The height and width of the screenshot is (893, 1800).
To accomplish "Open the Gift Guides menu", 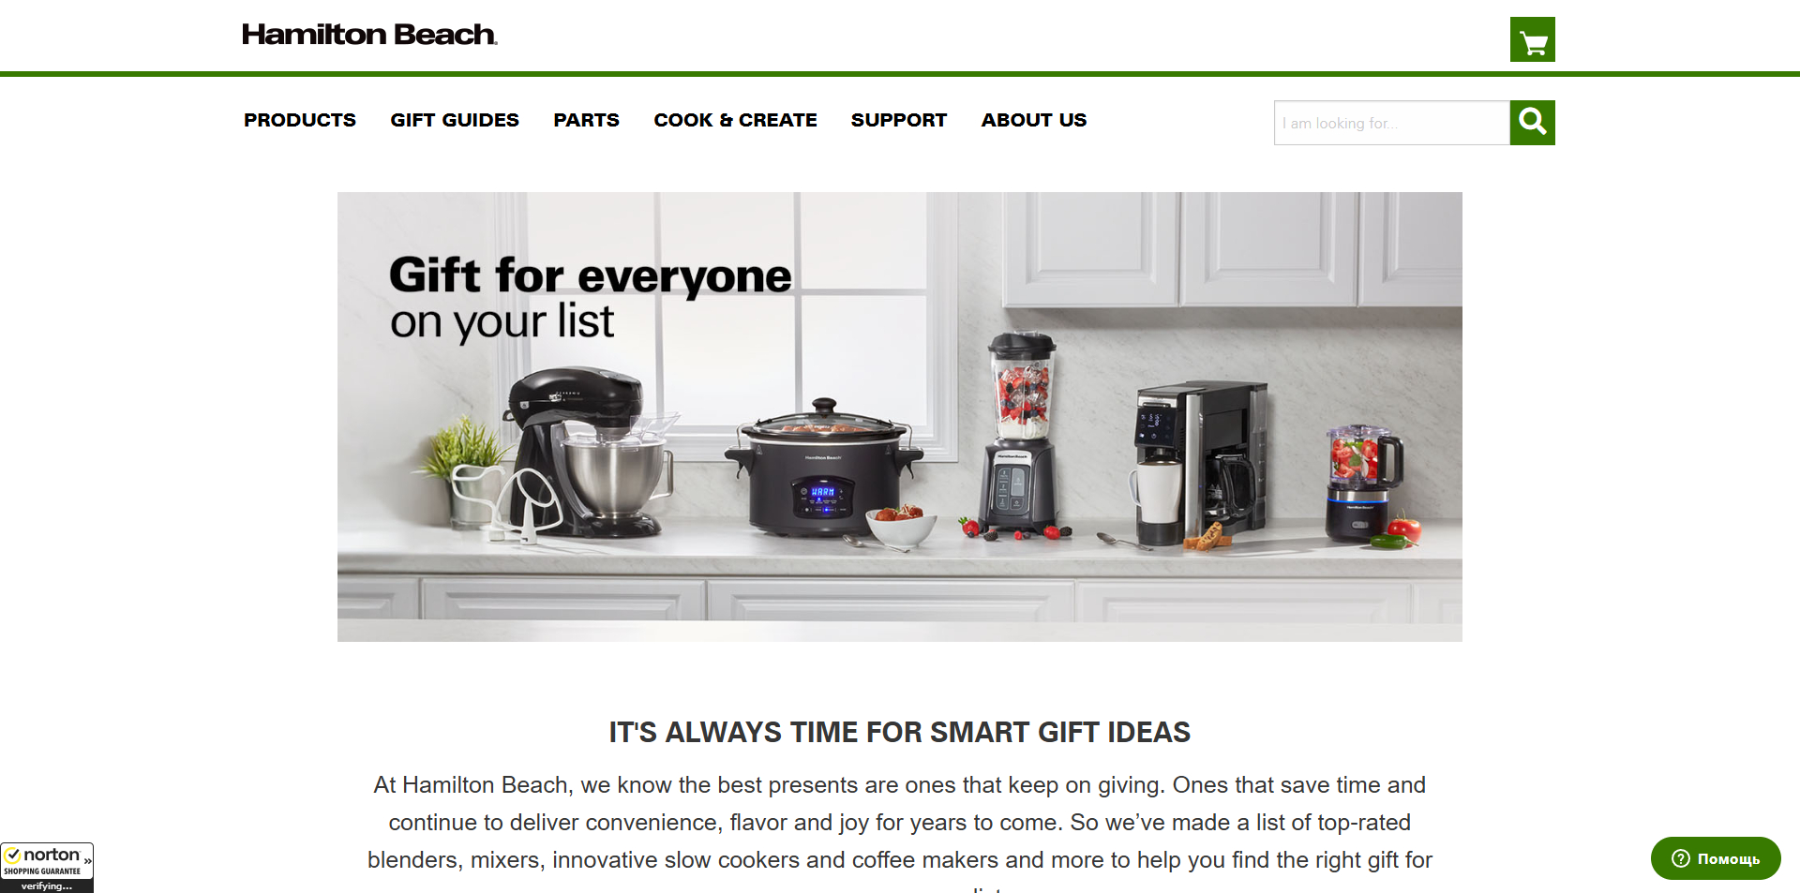I will tap(455, 120).
